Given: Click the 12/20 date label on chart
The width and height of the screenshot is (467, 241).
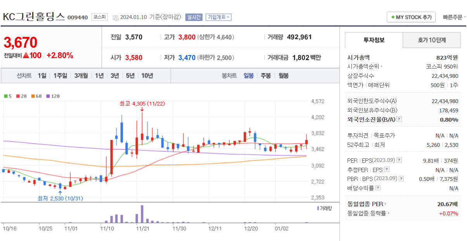Looking at the screenshot, I should [251, 229].
